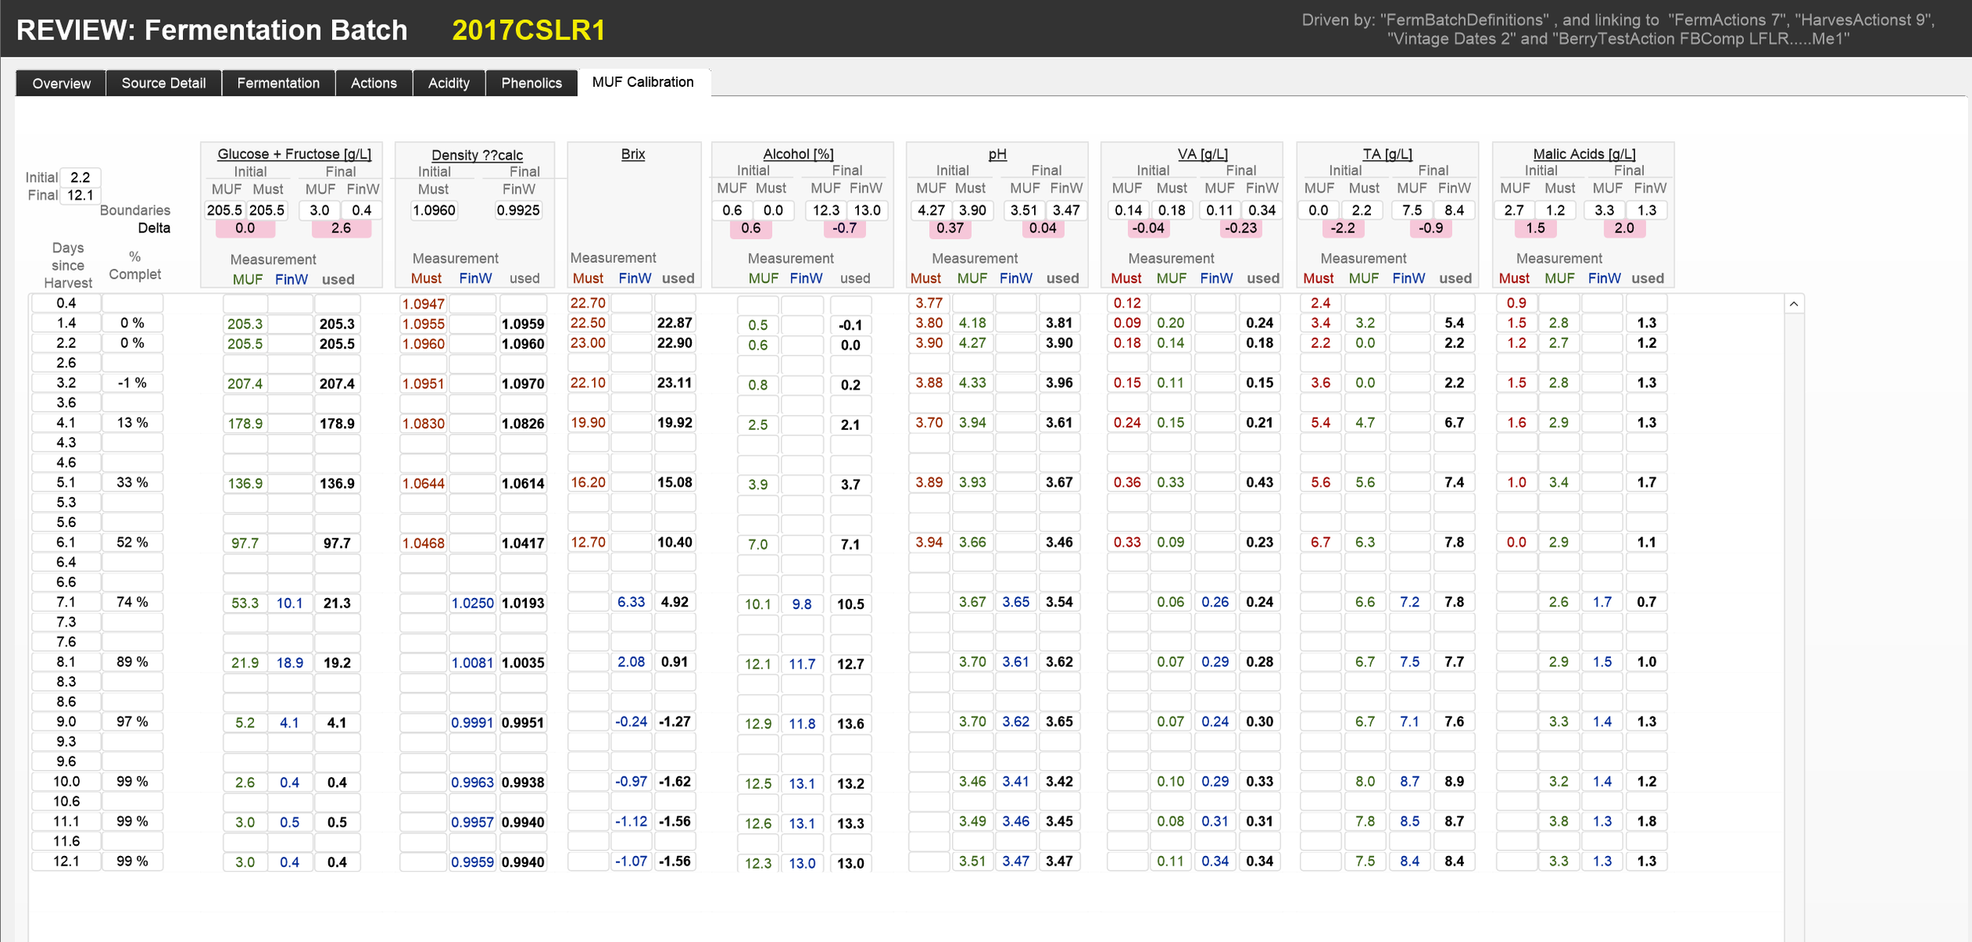Screen dimensions: 1972x942
Task: Select the Acidity tab
Action: [449, 83]
